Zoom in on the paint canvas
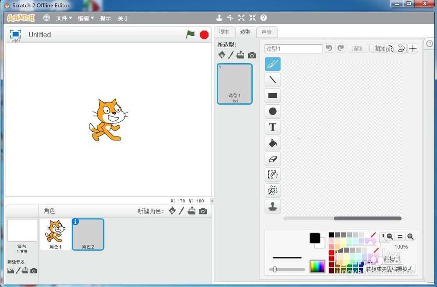The width and height of the screenshot is (437, 287). click(410, 237)
